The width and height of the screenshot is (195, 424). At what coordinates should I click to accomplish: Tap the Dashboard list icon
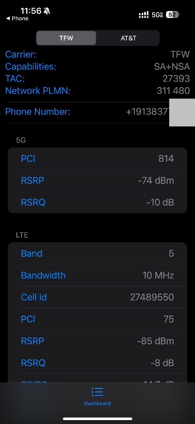[97, 391]
